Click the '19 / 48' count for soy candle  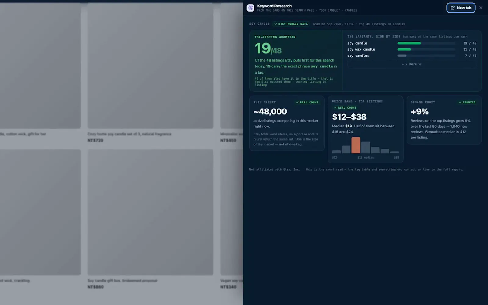(x=470, y=43)
